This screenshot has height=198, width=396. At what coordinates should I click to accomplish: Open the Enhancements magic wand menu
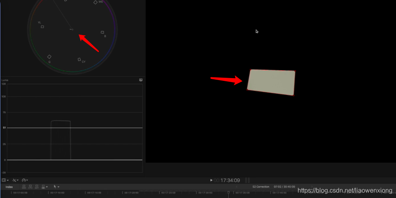pos(15,180)
